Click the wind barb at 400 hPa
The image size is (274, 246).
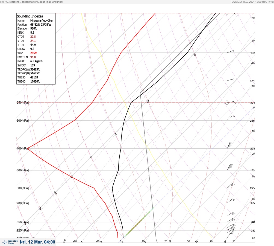coord(230,145)
